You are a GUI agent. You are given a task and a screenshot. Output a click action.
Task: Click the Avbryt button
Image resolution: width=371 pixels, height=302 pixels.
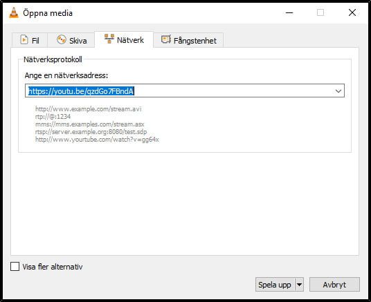pos(334,285)
